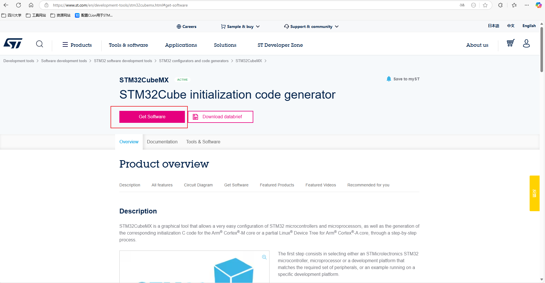Click the yellow feedback side tab
The image size is (545, 283).
tap(534, 193)
